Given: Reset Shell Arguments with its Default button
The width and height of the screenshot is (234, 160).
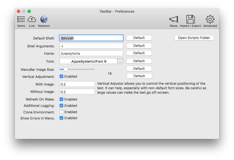Looking at the screenshot, I should [x=139, y=46].
